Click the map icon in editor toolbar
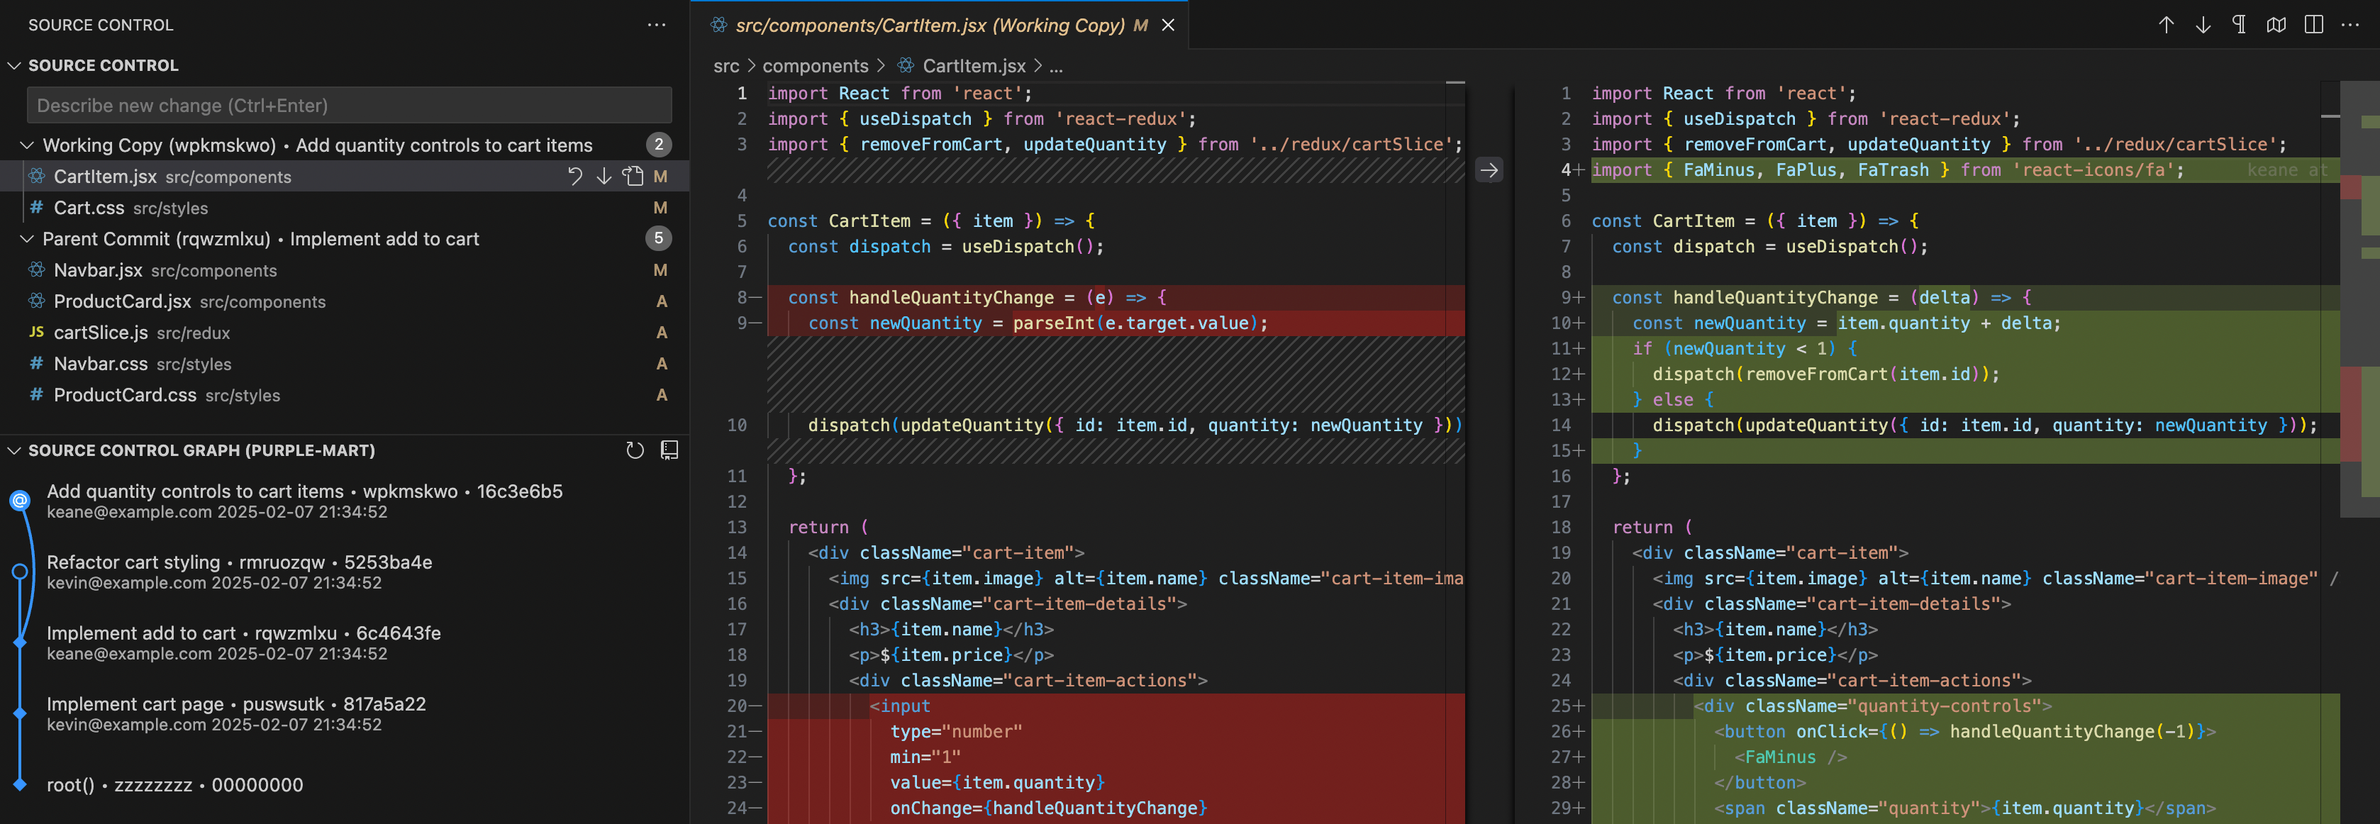The height and width of the screenshot is (824, 2380). pyautogui.click(x=2276, y=25)
